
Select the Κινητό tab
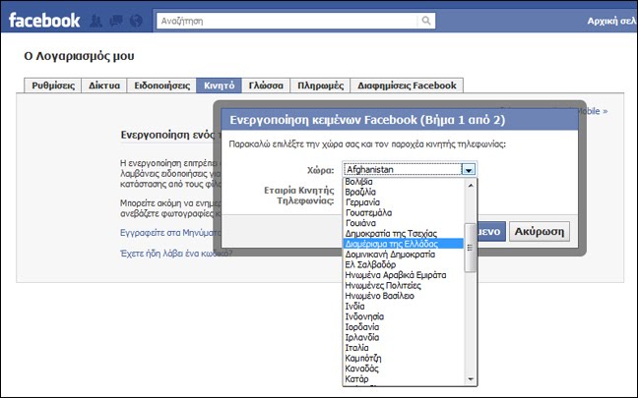coord(219,85)
